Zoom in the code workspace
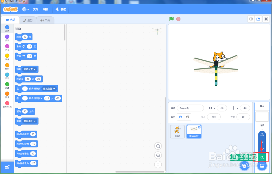The image size is (272, 174). point(158,146)
